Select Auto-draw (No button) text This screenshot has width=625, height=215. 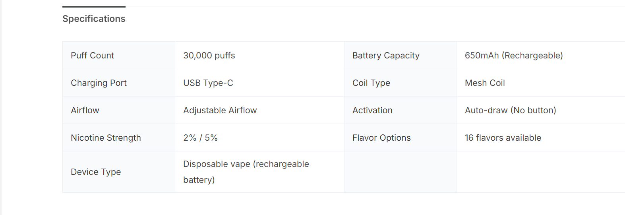510,110
